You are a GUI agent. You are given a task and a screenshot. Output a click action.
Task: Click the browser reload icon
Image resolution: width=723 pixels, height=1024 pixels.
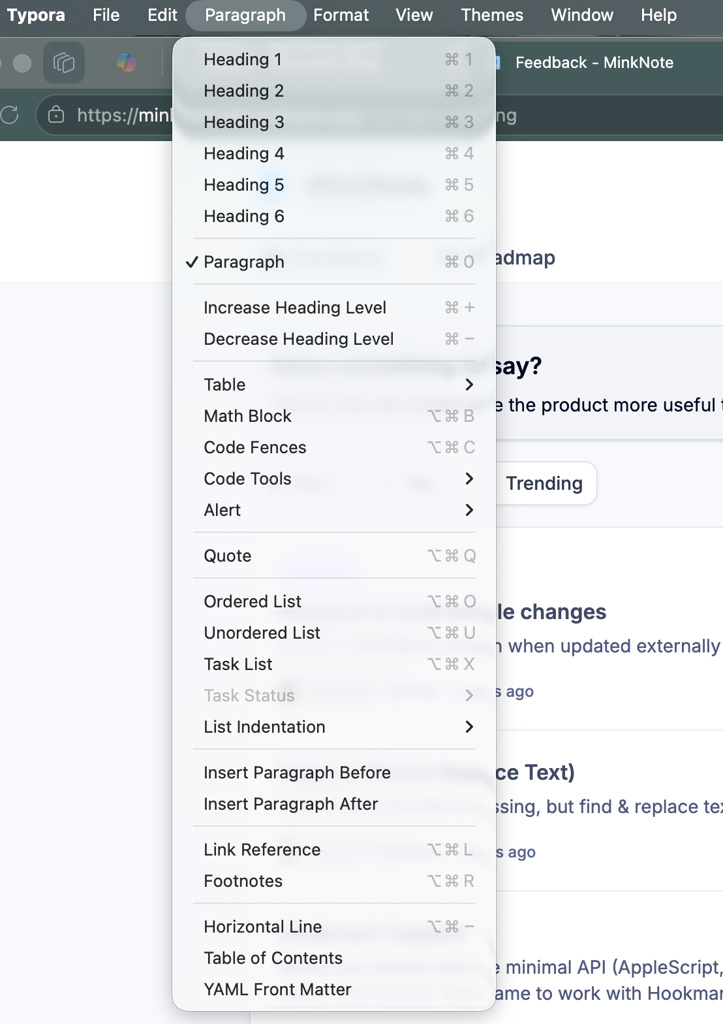tap(9, 116)
